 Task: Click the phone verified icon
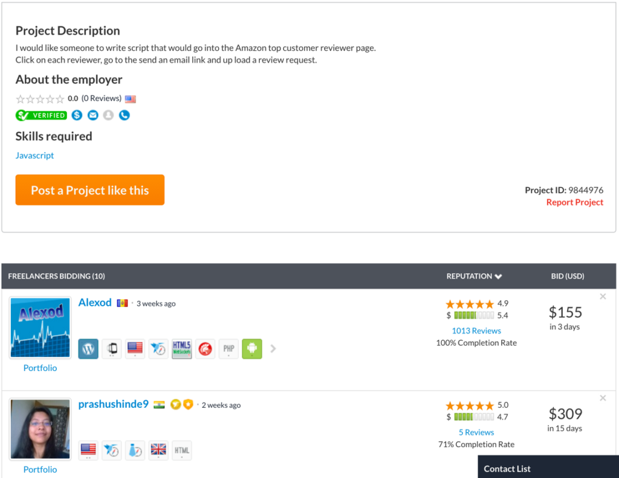pos(125,115)
